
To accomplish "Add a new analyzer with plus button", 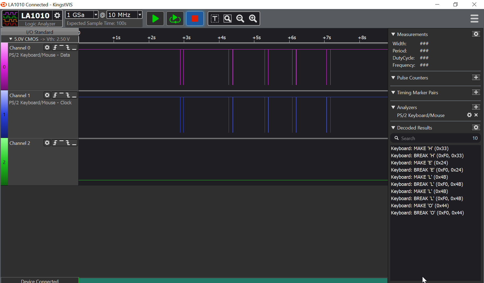I will coord(476,107).
